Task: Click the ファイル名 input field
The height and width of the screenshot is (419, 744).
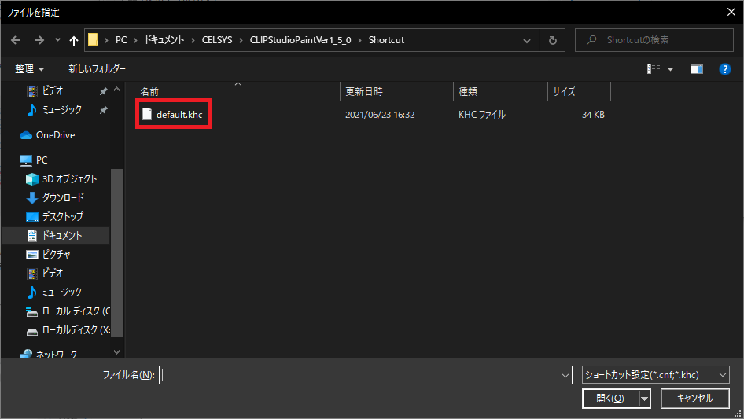Action: [365, 375]
